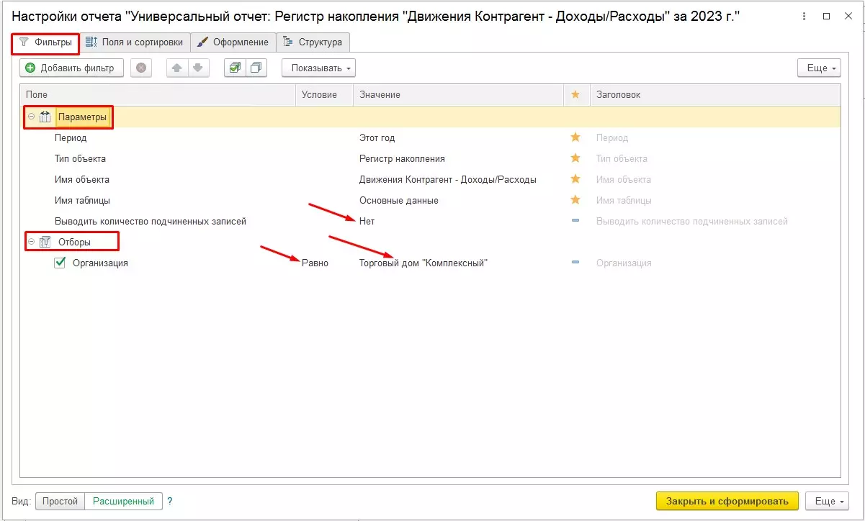Toggle the star for Имя таблицы row
The height and width of the screenshot is (521, 865).
coord(575,199)
